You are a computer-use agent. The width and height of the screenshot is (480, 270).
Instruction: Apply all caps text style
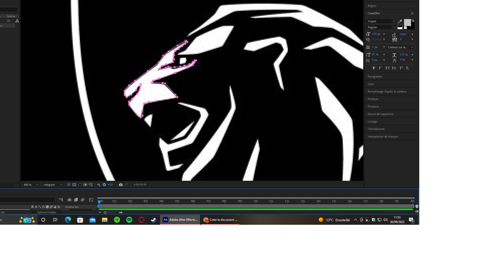click(x=387, y=68)
